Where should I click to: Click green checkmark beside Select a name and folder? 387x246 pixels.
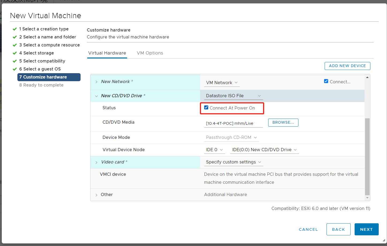[x=15, y=37]
